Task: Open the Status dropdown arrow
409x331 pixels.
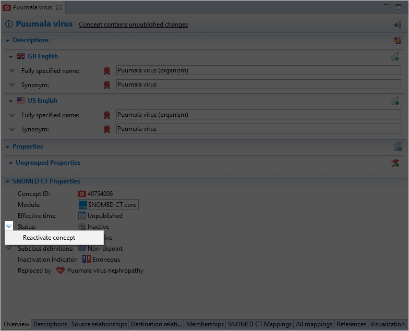Action: coord(9,227)
